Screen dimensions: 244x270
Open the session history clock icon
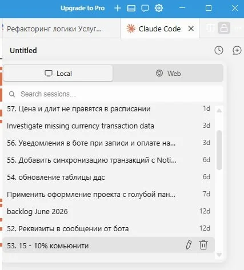pos(219,50)
